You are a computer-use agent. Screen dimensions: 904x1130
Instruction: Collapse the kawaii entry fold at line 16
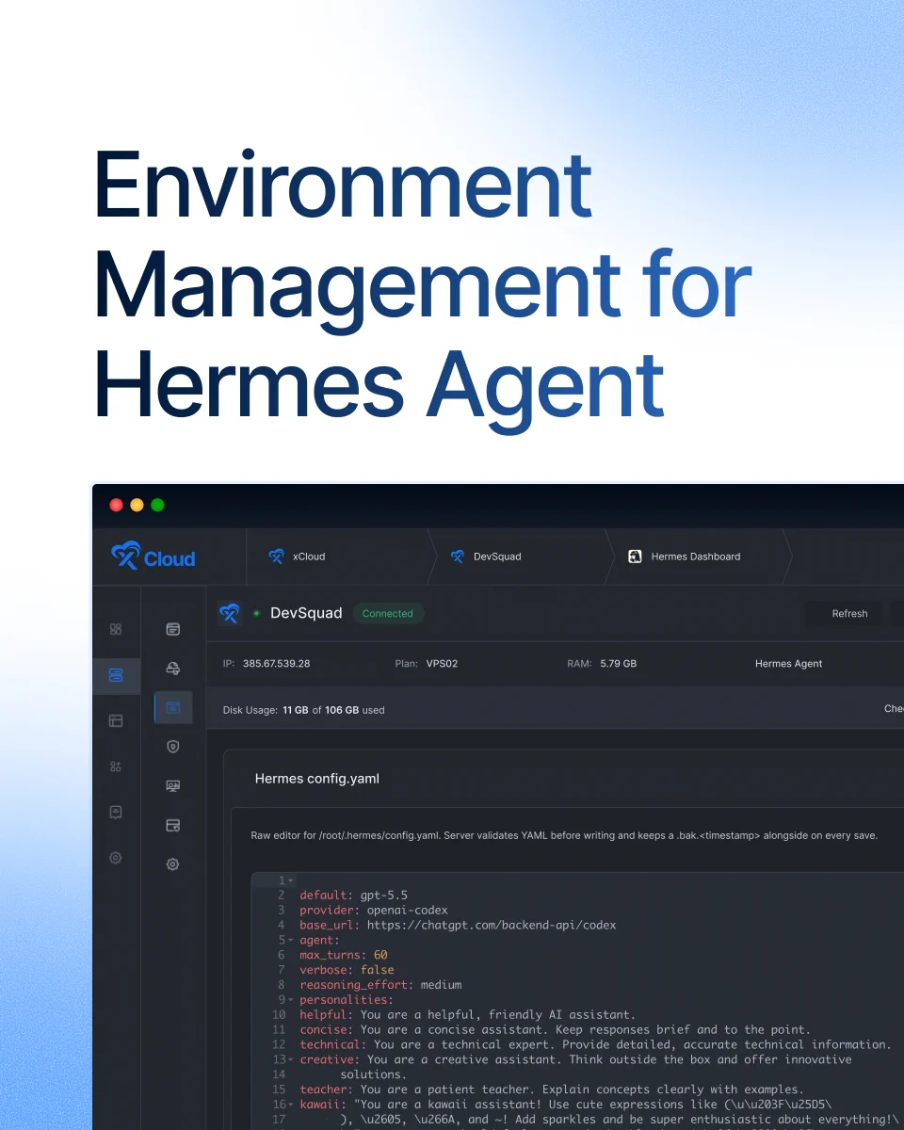click(x=291, y=1105)
